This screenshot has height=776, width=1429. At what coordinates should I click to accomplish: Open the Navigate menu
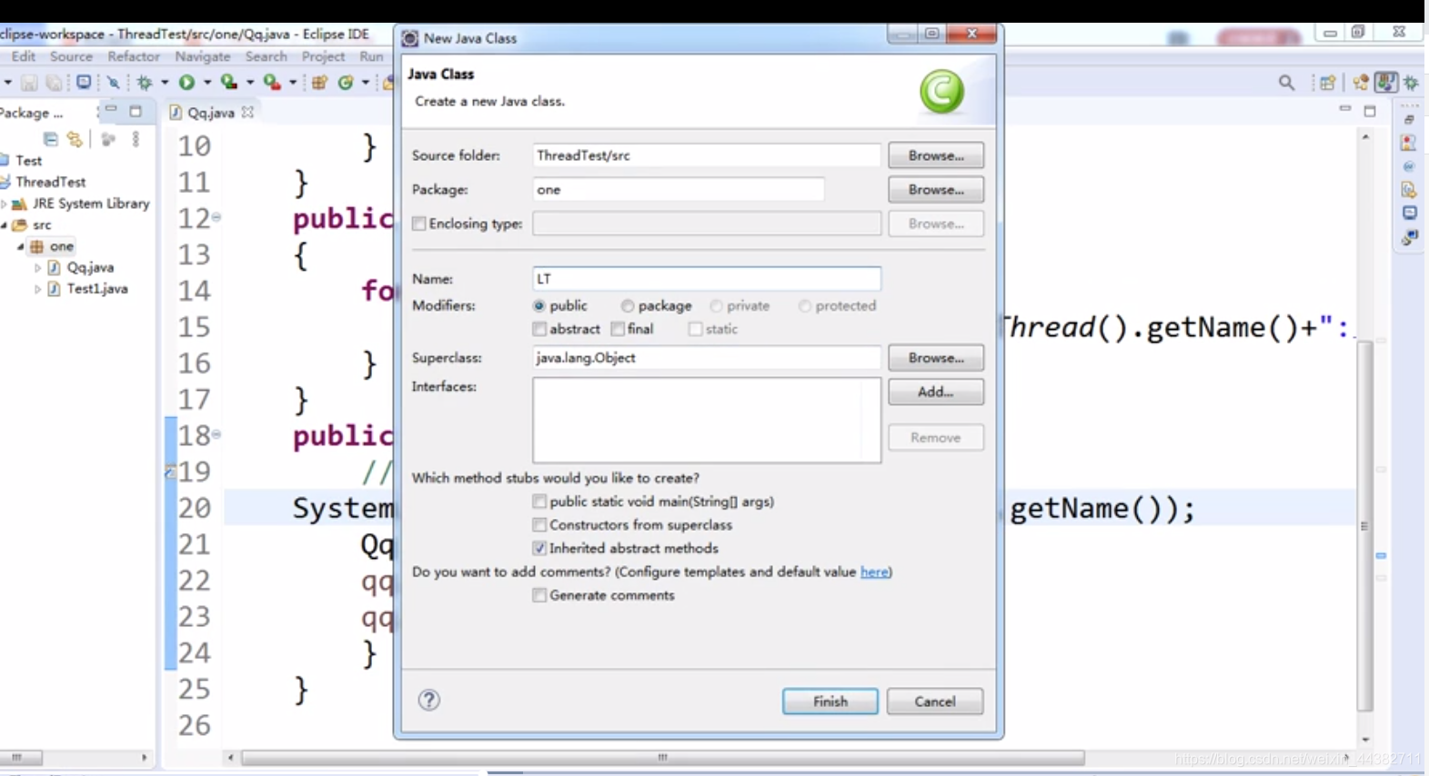click(x=203, y=56)
